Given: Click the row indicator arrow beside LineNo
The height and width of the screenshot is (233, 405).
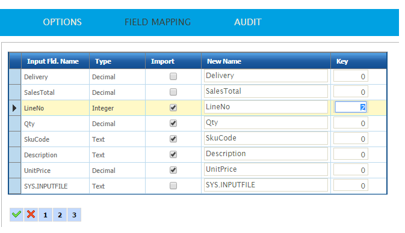Looking at the screenshot, I should point(14,108).
